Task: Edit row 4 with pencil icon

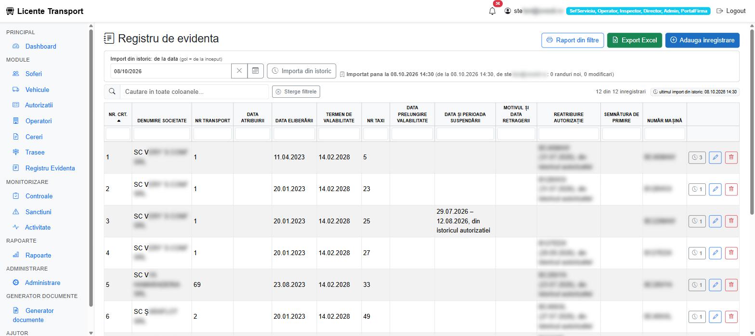Action: coord(715,253)
